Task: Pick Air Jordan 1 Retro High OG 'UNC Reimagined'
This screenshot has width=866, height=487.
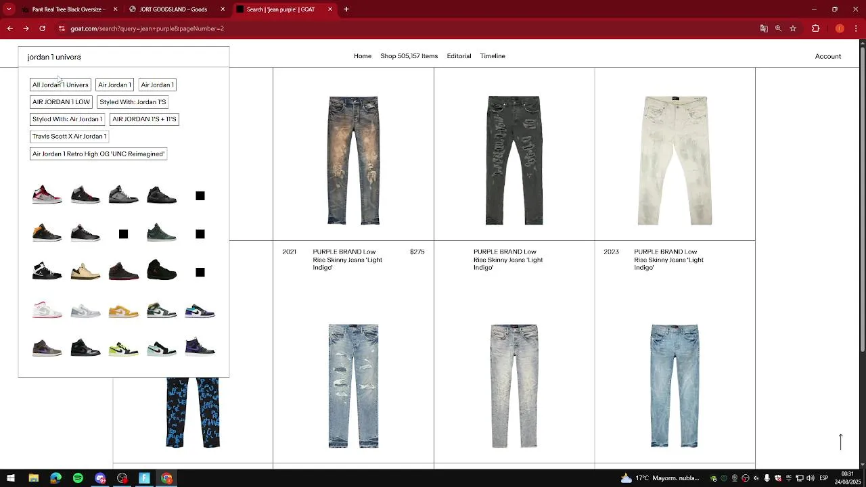Action: [x=98, y=154]
